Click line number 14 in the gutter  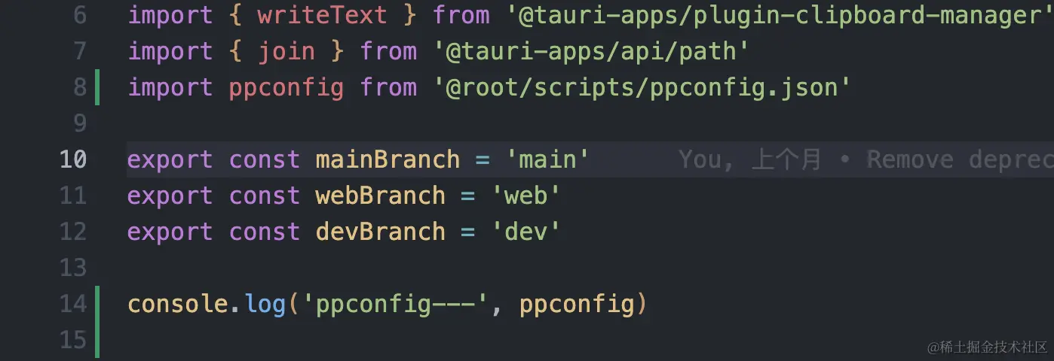[73, 304]
